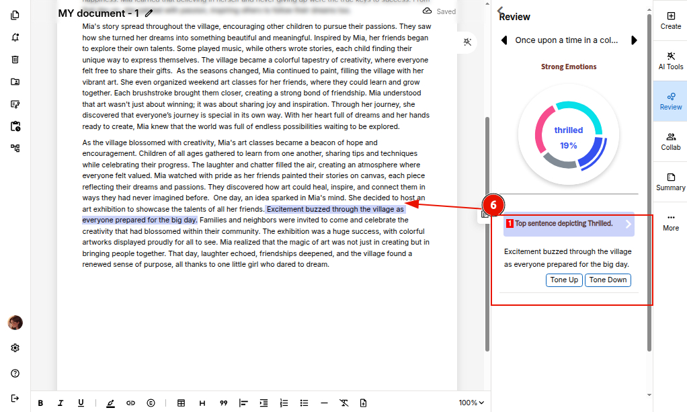Screen dimensions: 687x412
Task: Click the Tone Down button
Action: pyautogui.click(x=608, y=280)
